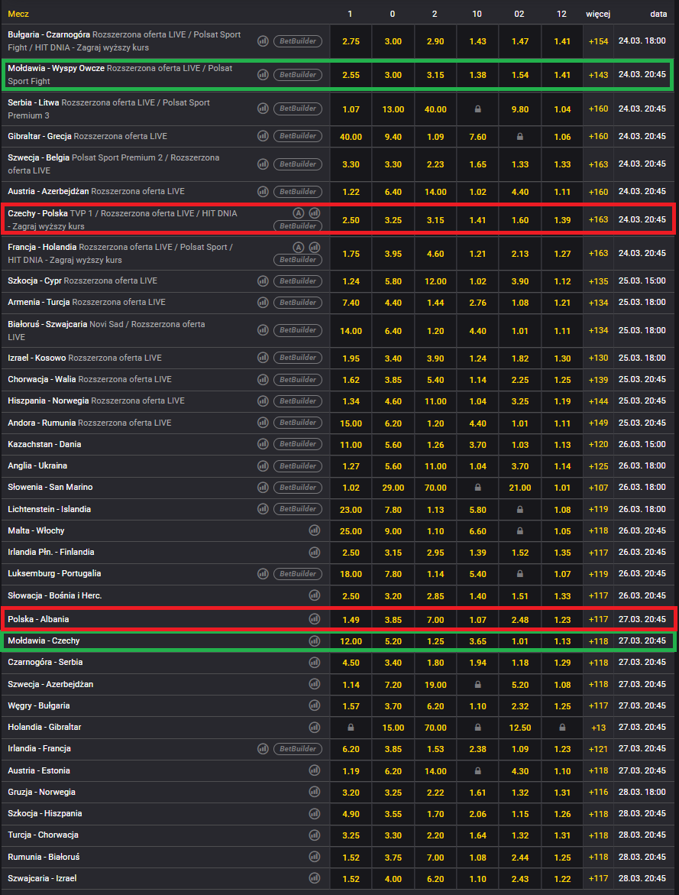Open statistics icon for Polska - Albania
This screenshot has width=679, height=895.
coord(315,619)
